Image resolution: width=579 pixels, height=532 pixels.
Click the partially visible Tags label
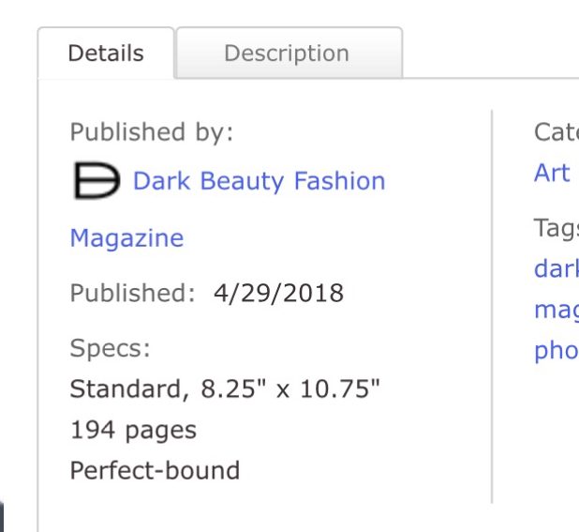coord(557,227)
